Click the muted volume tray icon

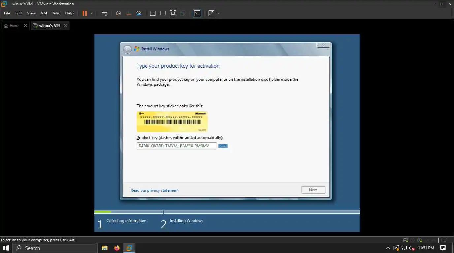tap(412, 248)
